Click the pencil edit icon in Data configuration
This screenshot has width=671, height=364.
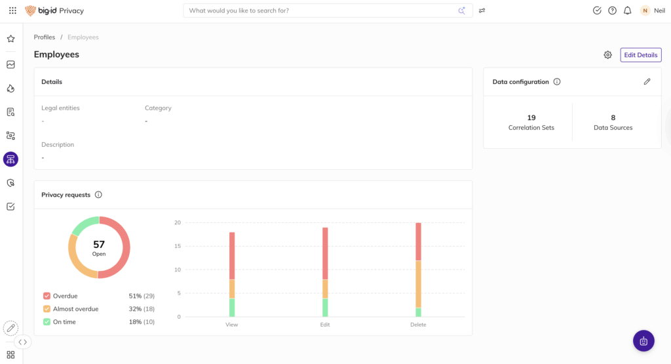(647, 82)
